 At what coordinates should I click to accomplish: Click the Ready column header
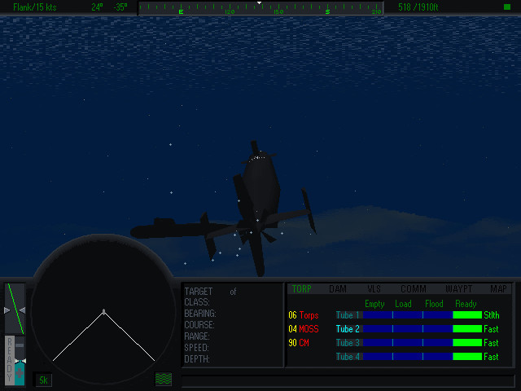coord(466,304)
